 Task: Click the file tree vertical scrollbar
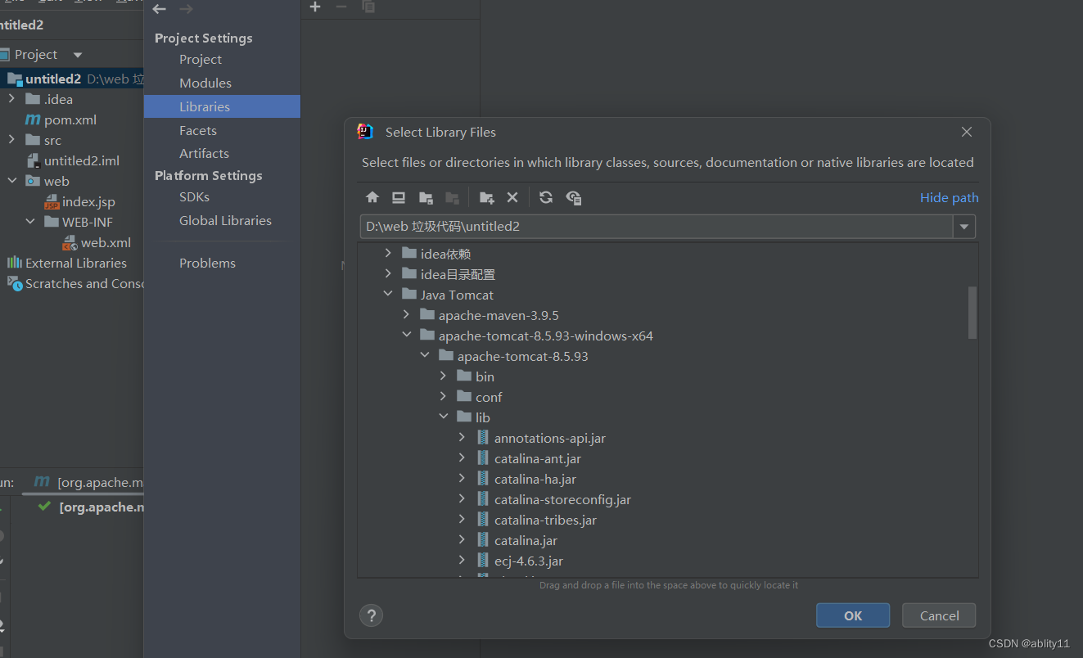[972, 312]
